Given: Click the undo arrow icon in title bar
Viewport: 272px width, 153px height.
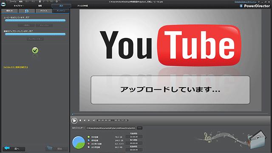Looking at the screenshot, I should pos(44,2).
